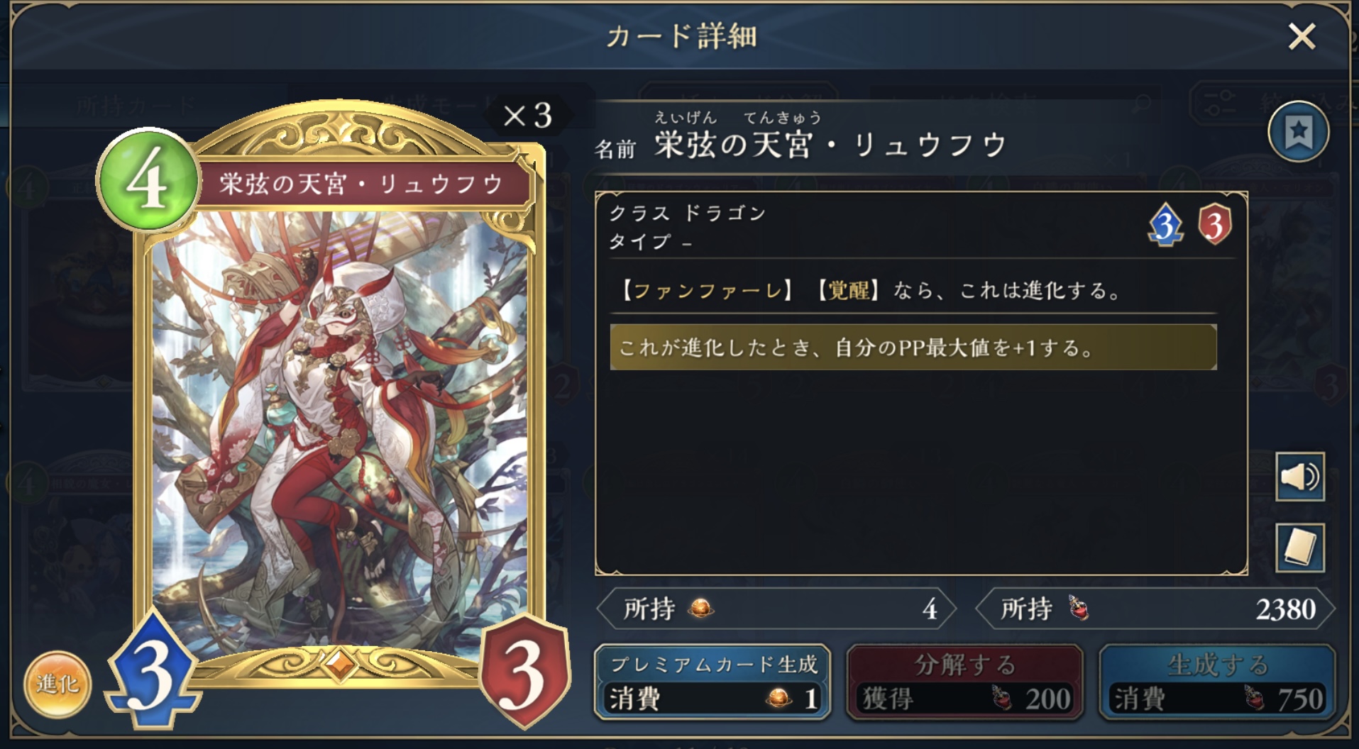Click the 所持 orb count field
Screen dimensions: 1359x749
click(x=777, y=609)
